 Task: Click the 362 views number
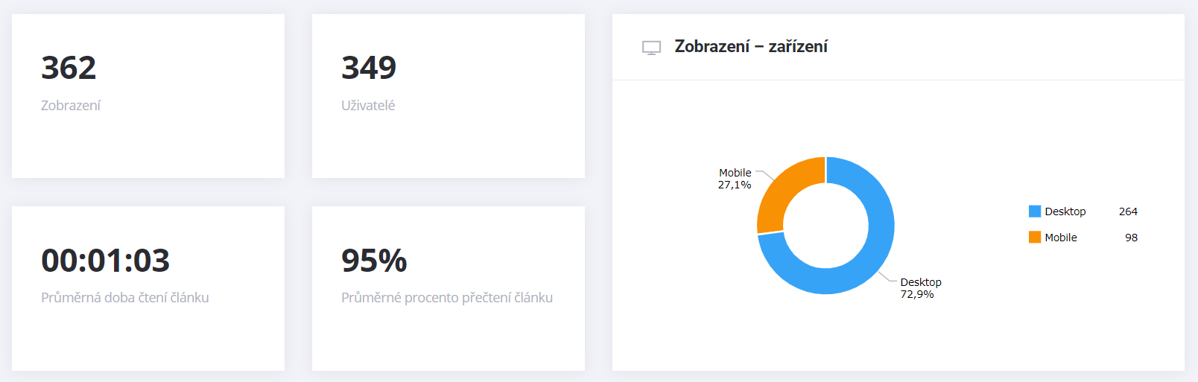69,68
